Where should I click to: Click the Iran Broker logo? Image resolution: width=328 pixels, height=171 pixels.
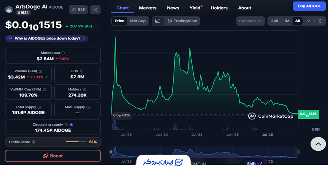tap(163, 162)
